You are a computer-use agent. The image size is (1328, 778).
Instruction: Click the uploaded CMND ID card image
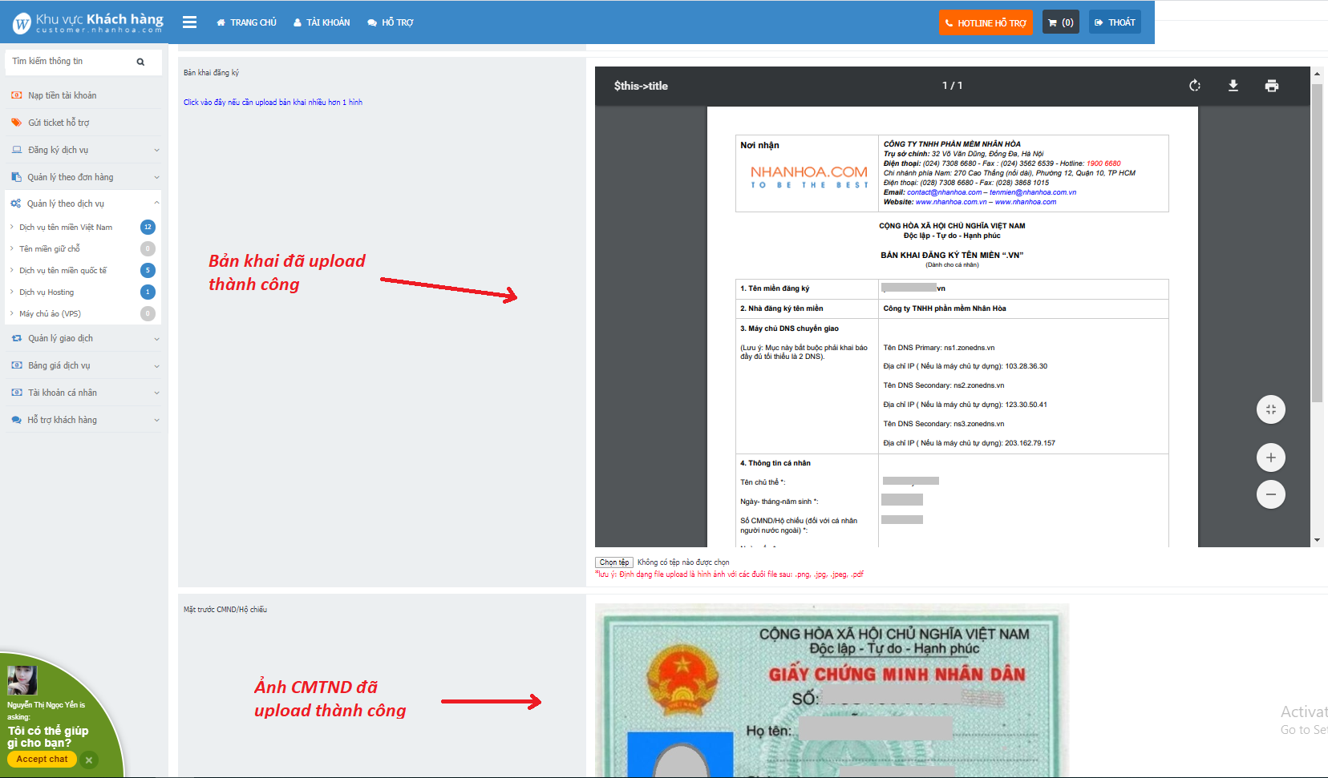coord(832,690)
